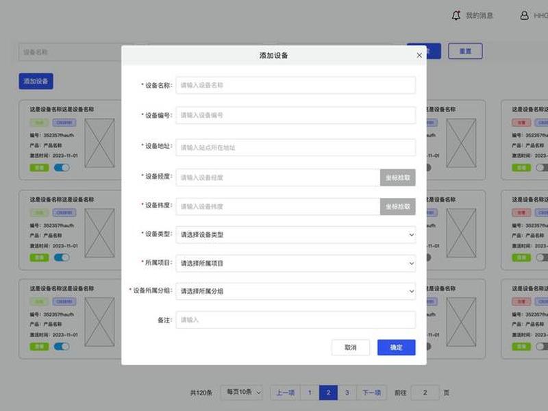This screenshot has width=548, height=411.
Task: Toggle the switch on first left device card
Action: click(62, 168)
